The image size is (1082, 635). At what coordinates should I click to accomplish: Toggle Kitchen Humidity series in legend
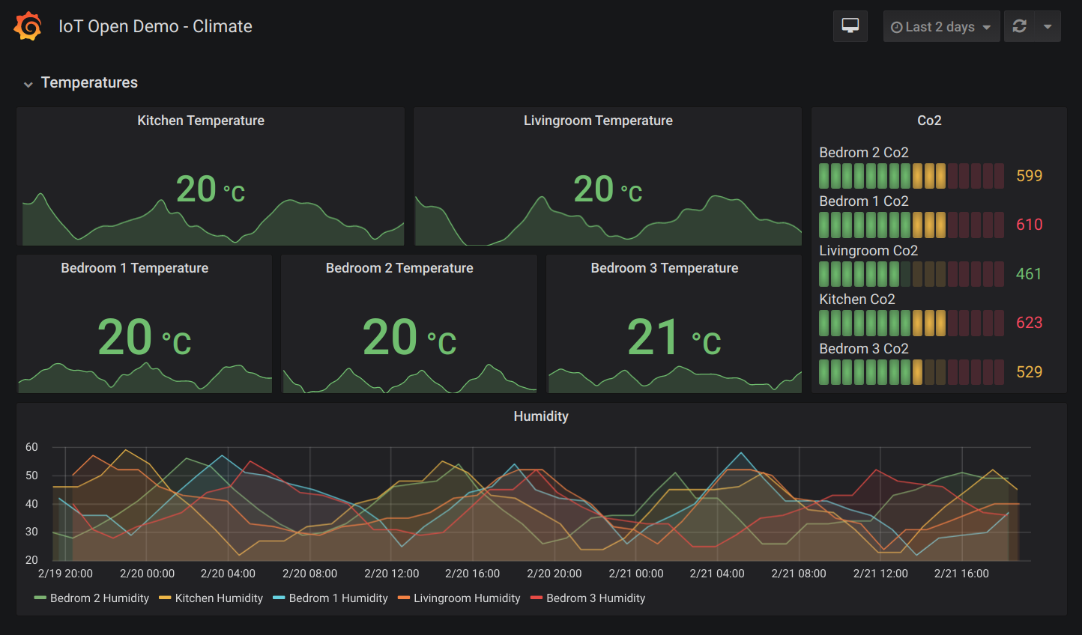pos(219,598)
